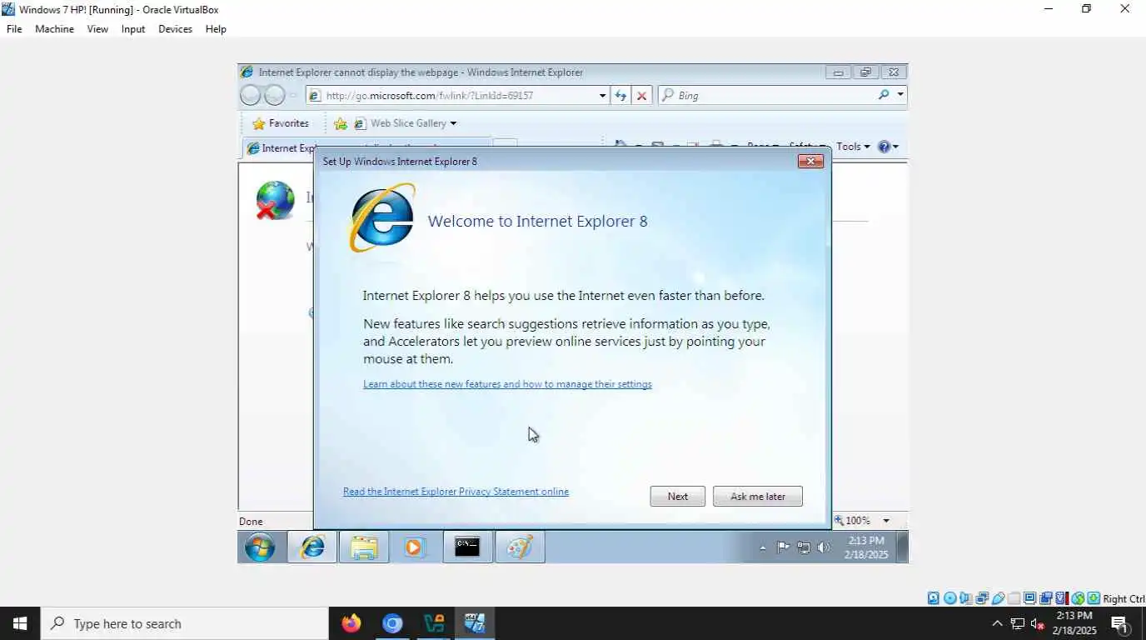The width and height of the screenshot is (1146, 640).
Task: Open the VirtualBox Machine menu
Action: click(54, 28)
